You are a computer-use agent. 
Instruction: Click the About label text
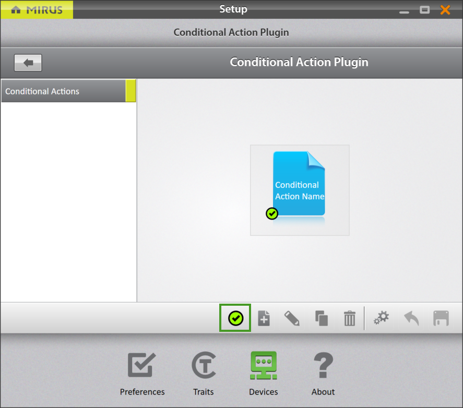click(323, 392)
